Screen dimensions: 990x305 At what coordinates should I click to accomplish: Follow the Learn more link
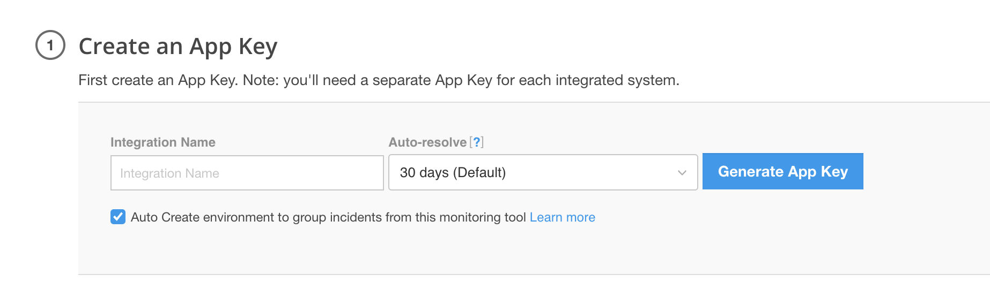(x=562, y=217)
